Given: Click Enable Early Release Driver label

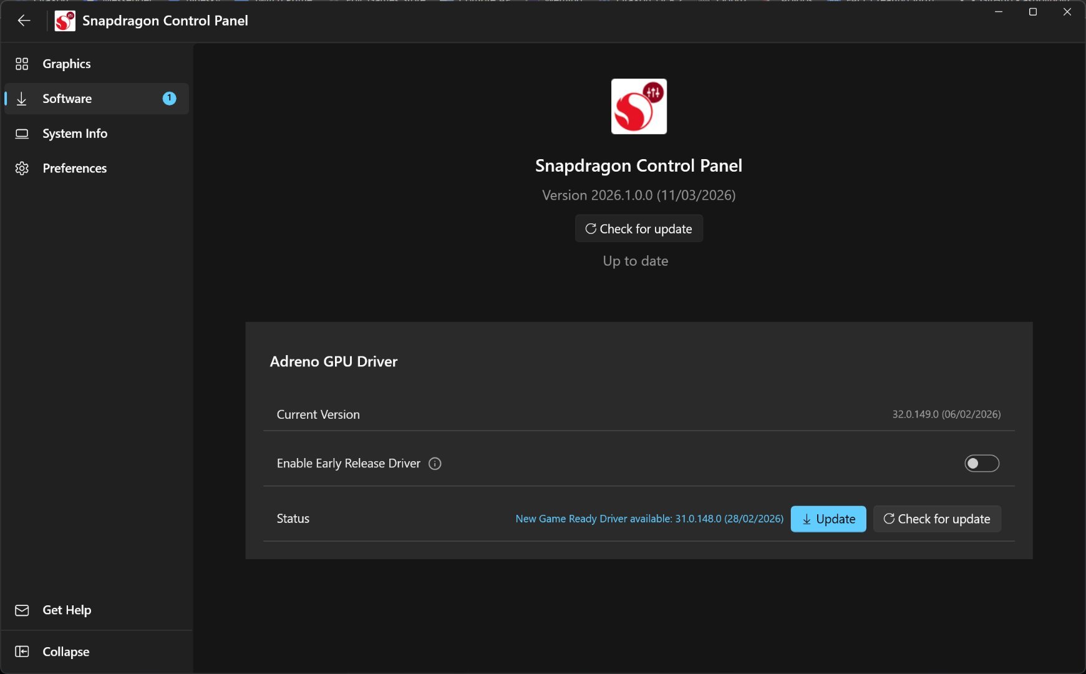Looking at the screenshot, I should (x=349, y=463).
